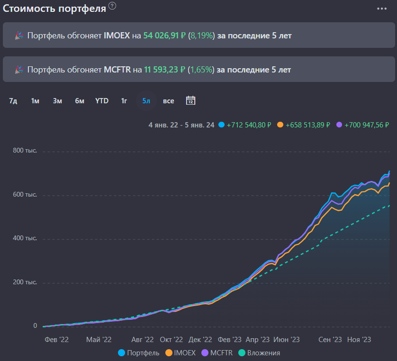Select the все time range
Image resolution: width=397 pixels, height=361 pixels.
[x=168, y=101]
